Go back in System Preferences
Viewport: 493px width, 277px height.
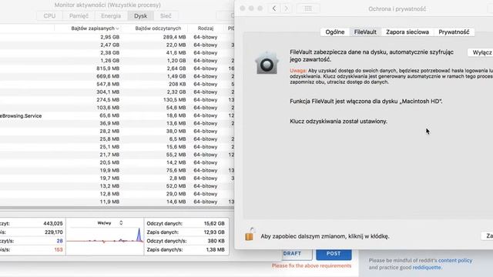[274, 8]
